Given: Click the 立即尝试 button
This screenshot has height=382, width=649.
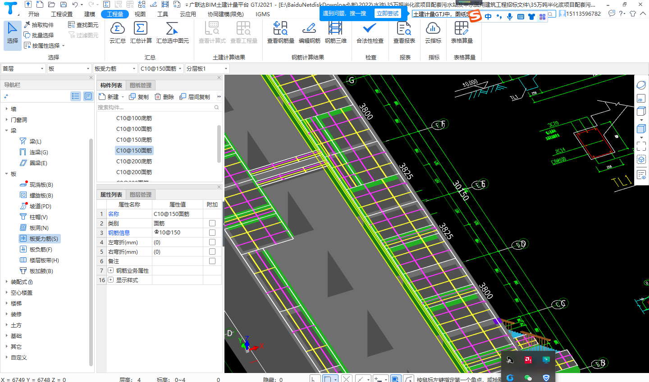Looking at the screenshot, I should 388,13.
